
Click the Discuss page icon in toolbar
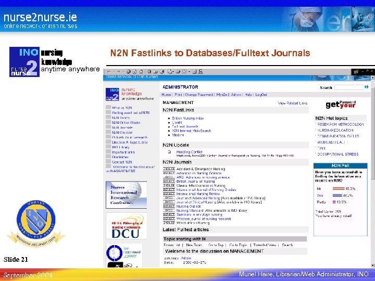point(194,71)
